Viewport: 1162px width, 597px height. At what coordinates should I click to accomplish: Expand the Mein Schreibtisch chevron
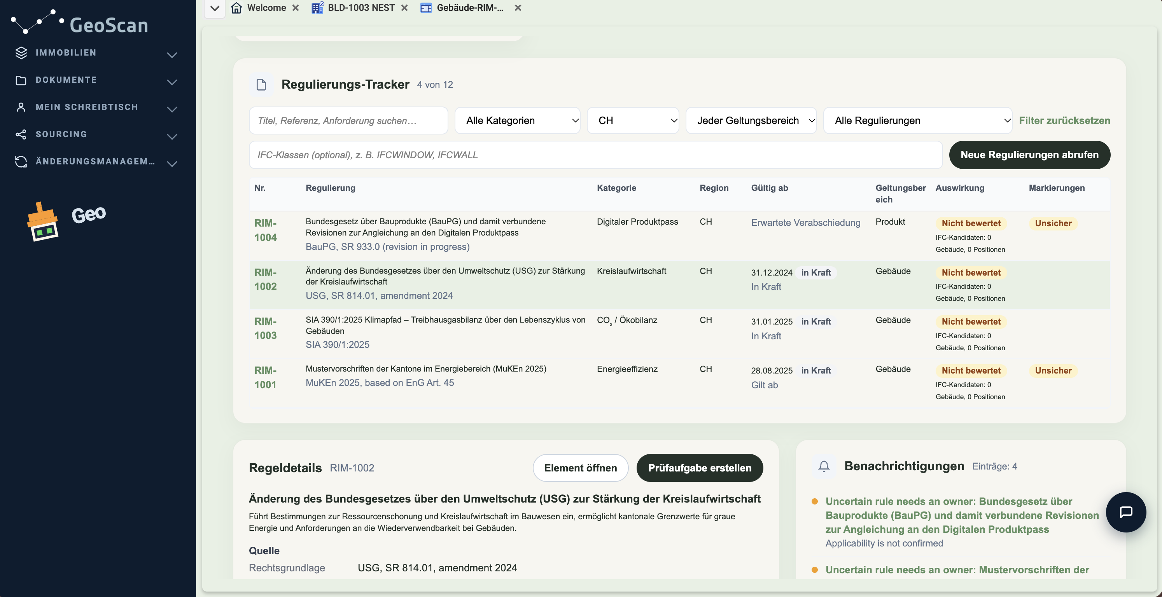click(x=172, y=109)
